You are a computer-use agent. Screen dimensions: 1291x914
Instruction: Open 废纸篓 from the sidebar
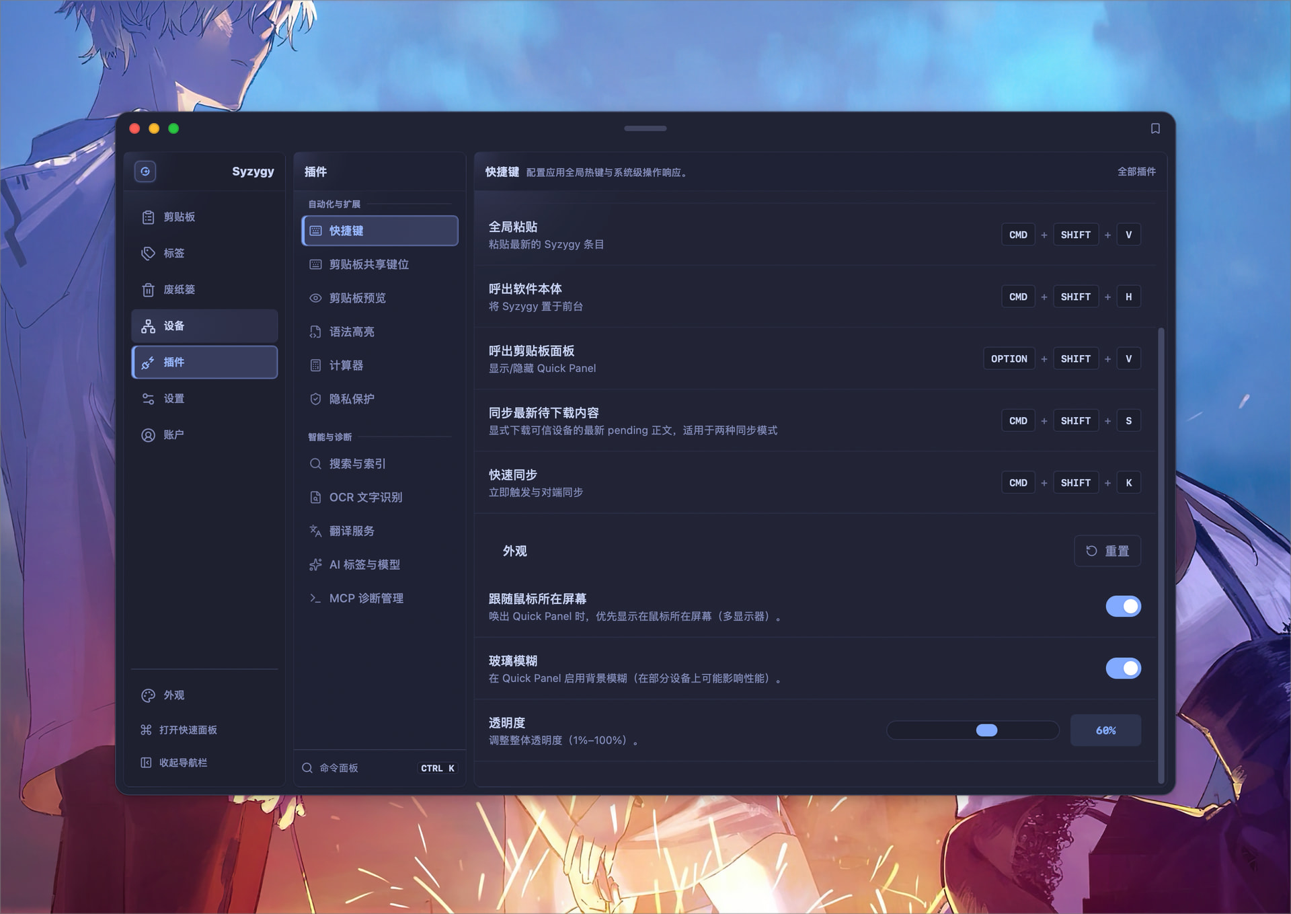point(204,290)
